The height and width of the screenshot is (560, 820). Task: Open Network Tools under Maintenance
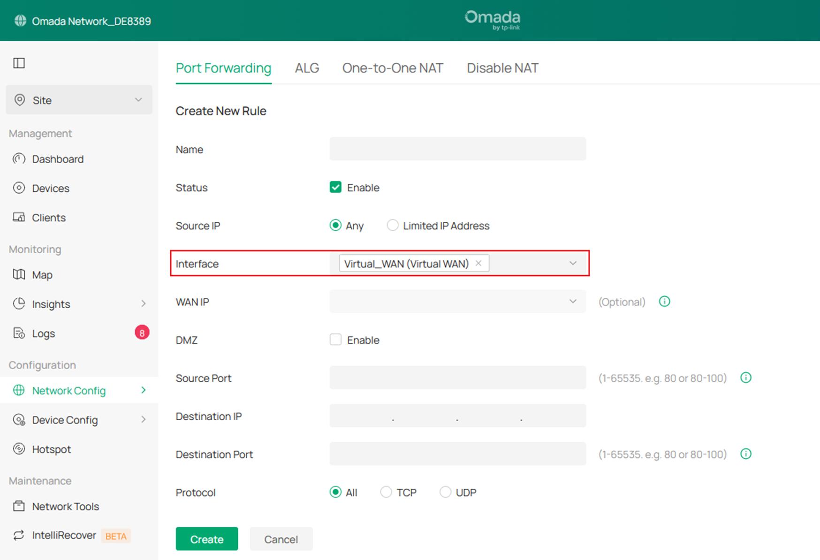click(65, 506)
